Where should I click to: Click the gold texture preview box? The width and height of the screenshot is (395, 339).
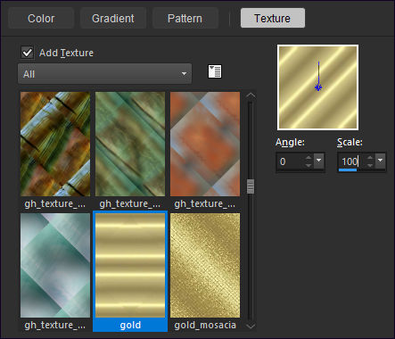point(317,87)
